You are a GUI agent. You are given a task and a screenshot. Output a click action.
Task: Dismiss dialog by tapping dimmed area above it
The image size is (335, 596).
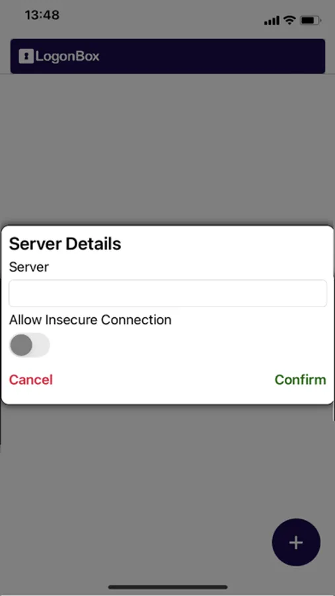[168, 148]
